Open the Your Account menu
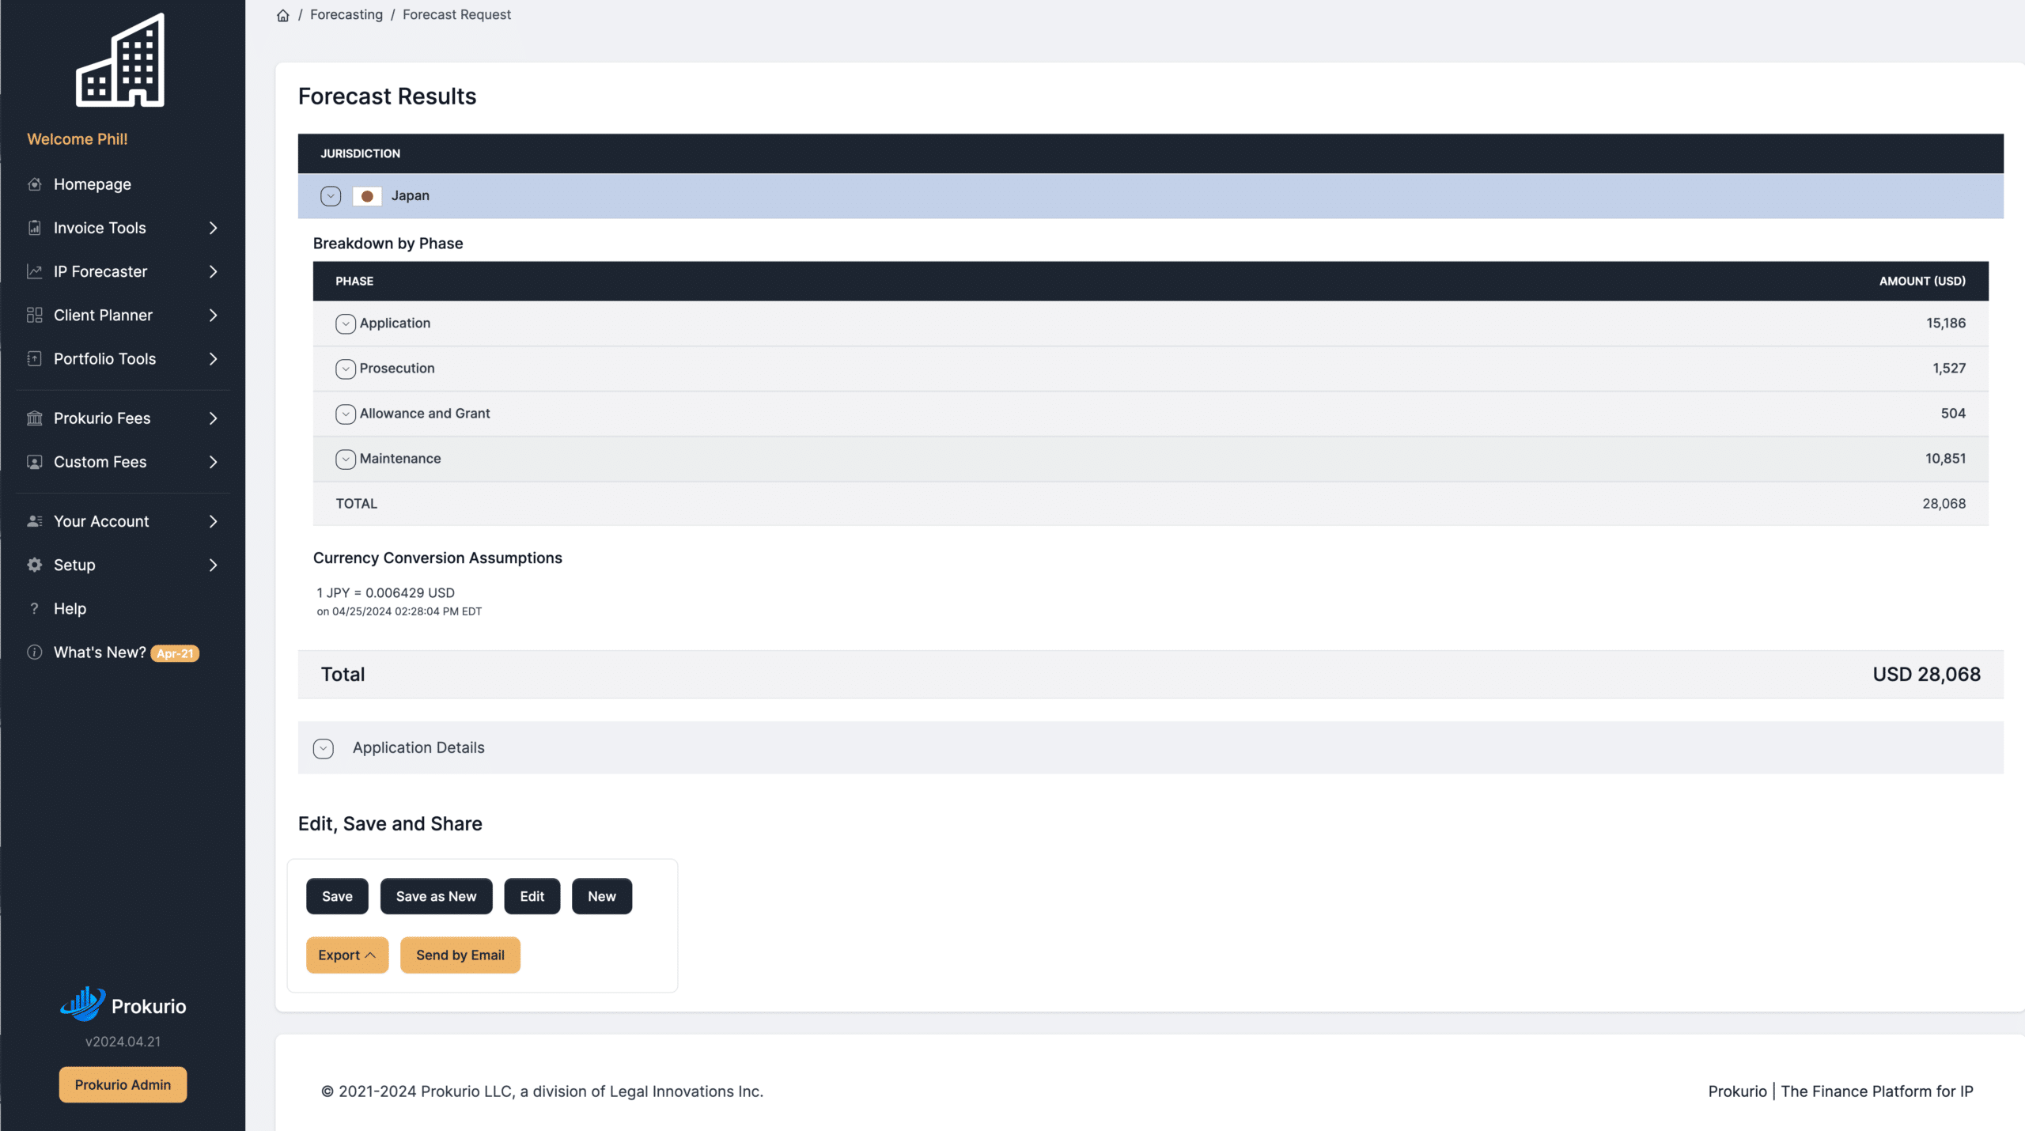This screenshot has height=1131, width=2025. [x=123, y=521]
